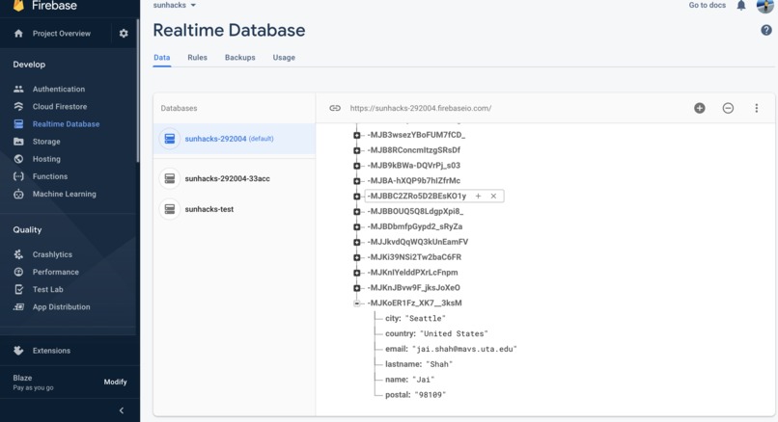Delete the -MJBBC2ZRo5D2BEsKO1y node
Screen dimensions: 778x422
click(493, 197)
